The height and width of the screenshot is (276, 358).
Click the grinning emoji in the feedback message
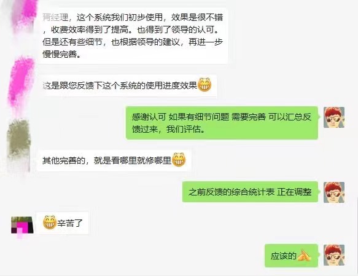click(x=204, y=85)
